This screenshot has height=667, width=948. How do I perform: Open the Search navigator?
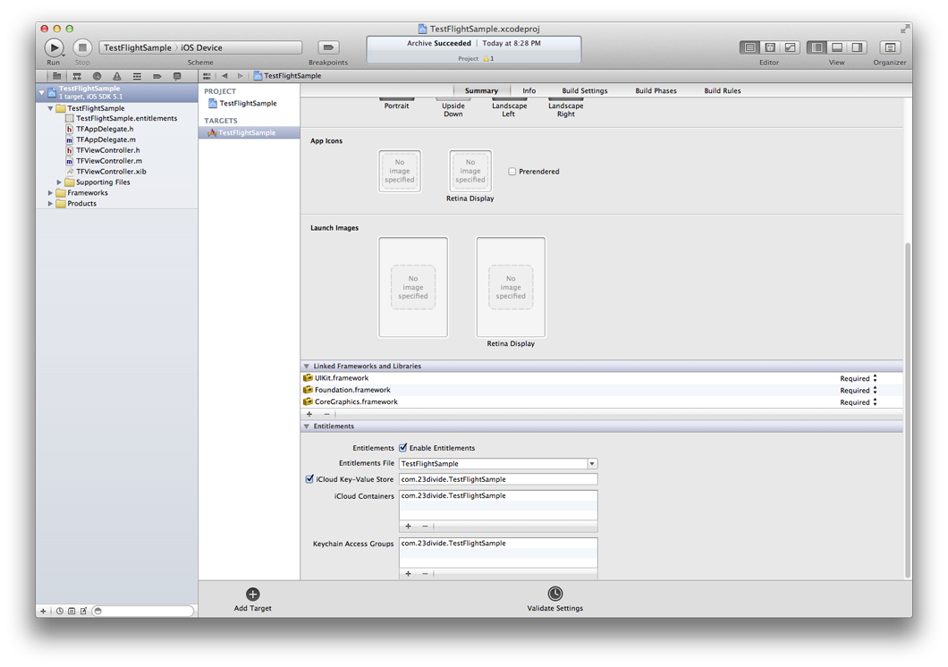(x=97, y=76)
